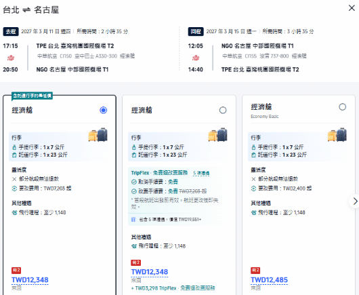The image size is (359, 295).
Task: Select the first economy fare radio button
Action: pos(103,111)
